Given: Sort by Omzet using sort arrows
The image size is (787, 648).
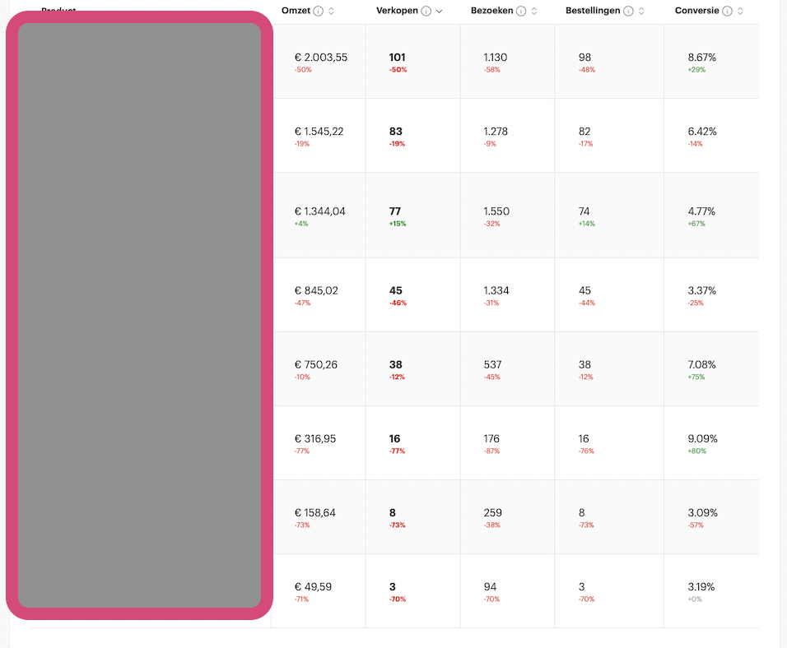Looking at the screenshot, I should point(331,11).
